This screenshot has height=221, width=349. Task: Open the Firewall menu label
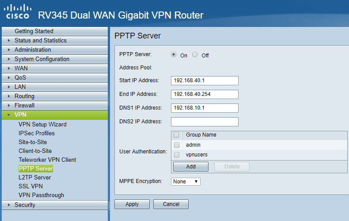tap(24, 105)
